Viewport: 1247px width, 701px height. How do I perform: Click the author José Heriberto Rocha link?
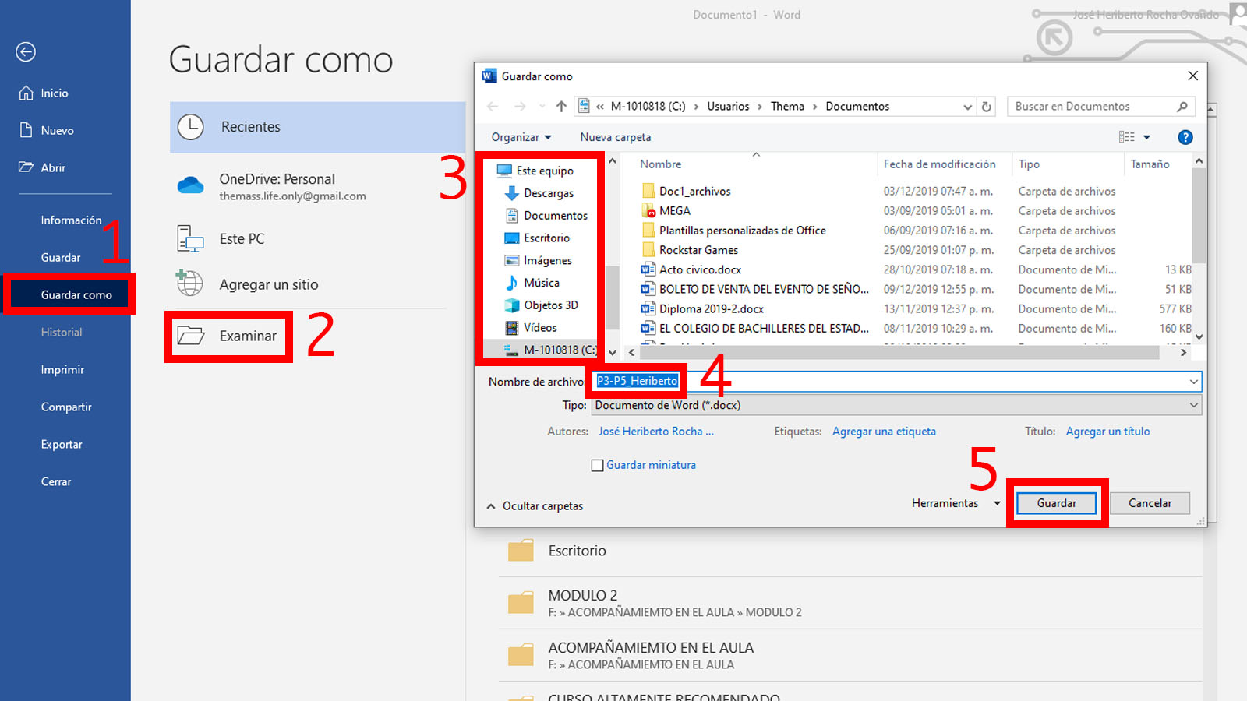click(655, 432)
